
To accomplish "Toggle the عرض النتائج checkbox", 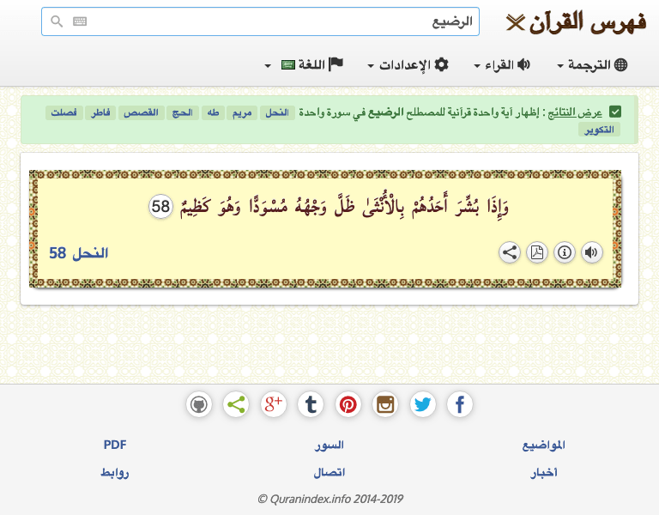I will point(615,112).
